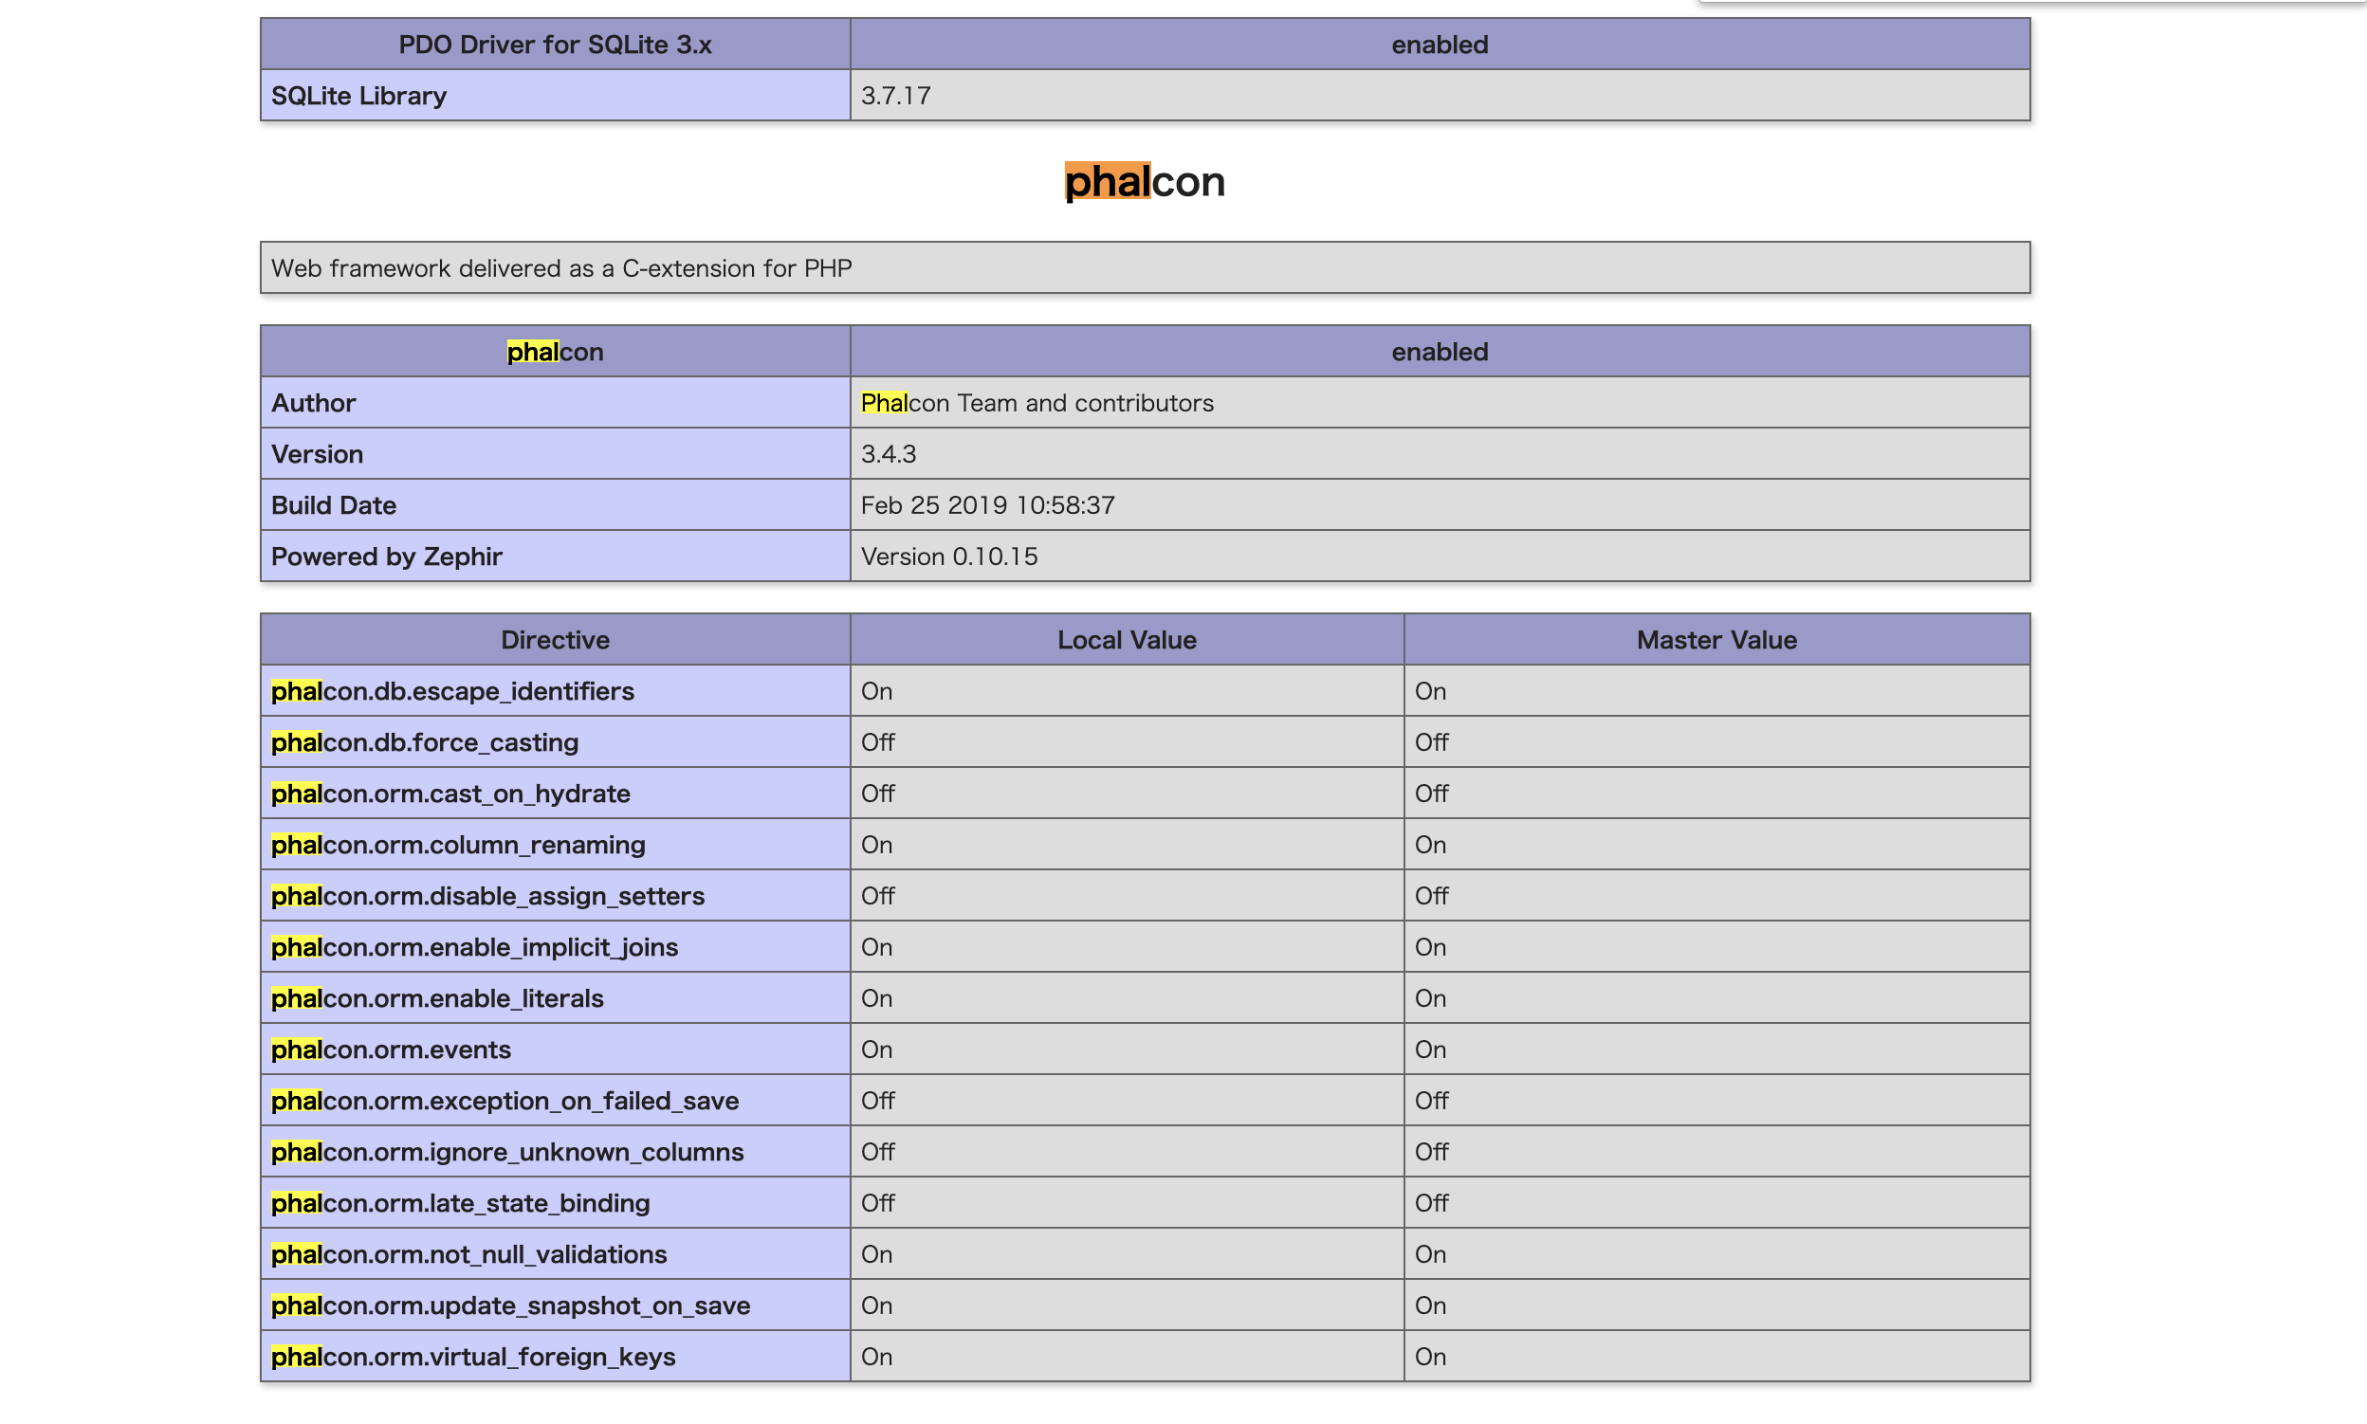Click local value 'On' for escape_identifiers

(876, 691)
